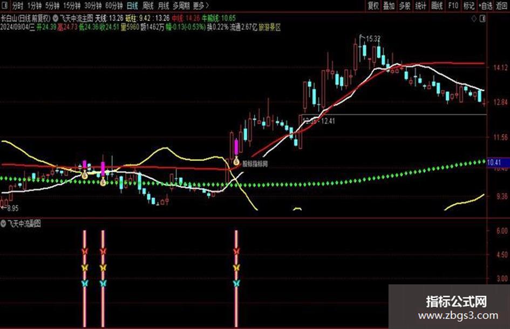Toggle the side panel icon near price axis

(x=482, y=19)
